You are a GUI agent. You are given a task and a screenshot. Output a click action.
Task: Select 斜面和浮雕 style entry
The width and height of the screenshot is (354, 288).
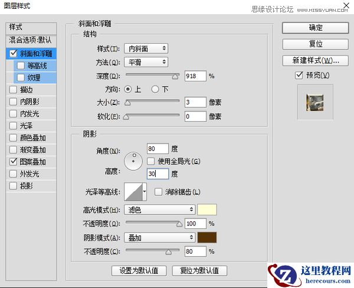pos(36,54)
